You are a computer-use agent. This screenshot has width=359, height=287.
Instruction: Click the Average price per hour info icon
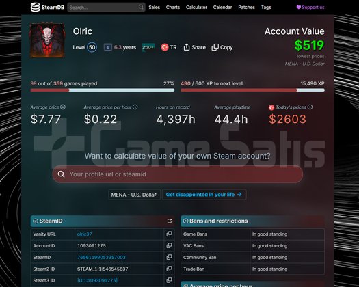click(x=135, y=107)
